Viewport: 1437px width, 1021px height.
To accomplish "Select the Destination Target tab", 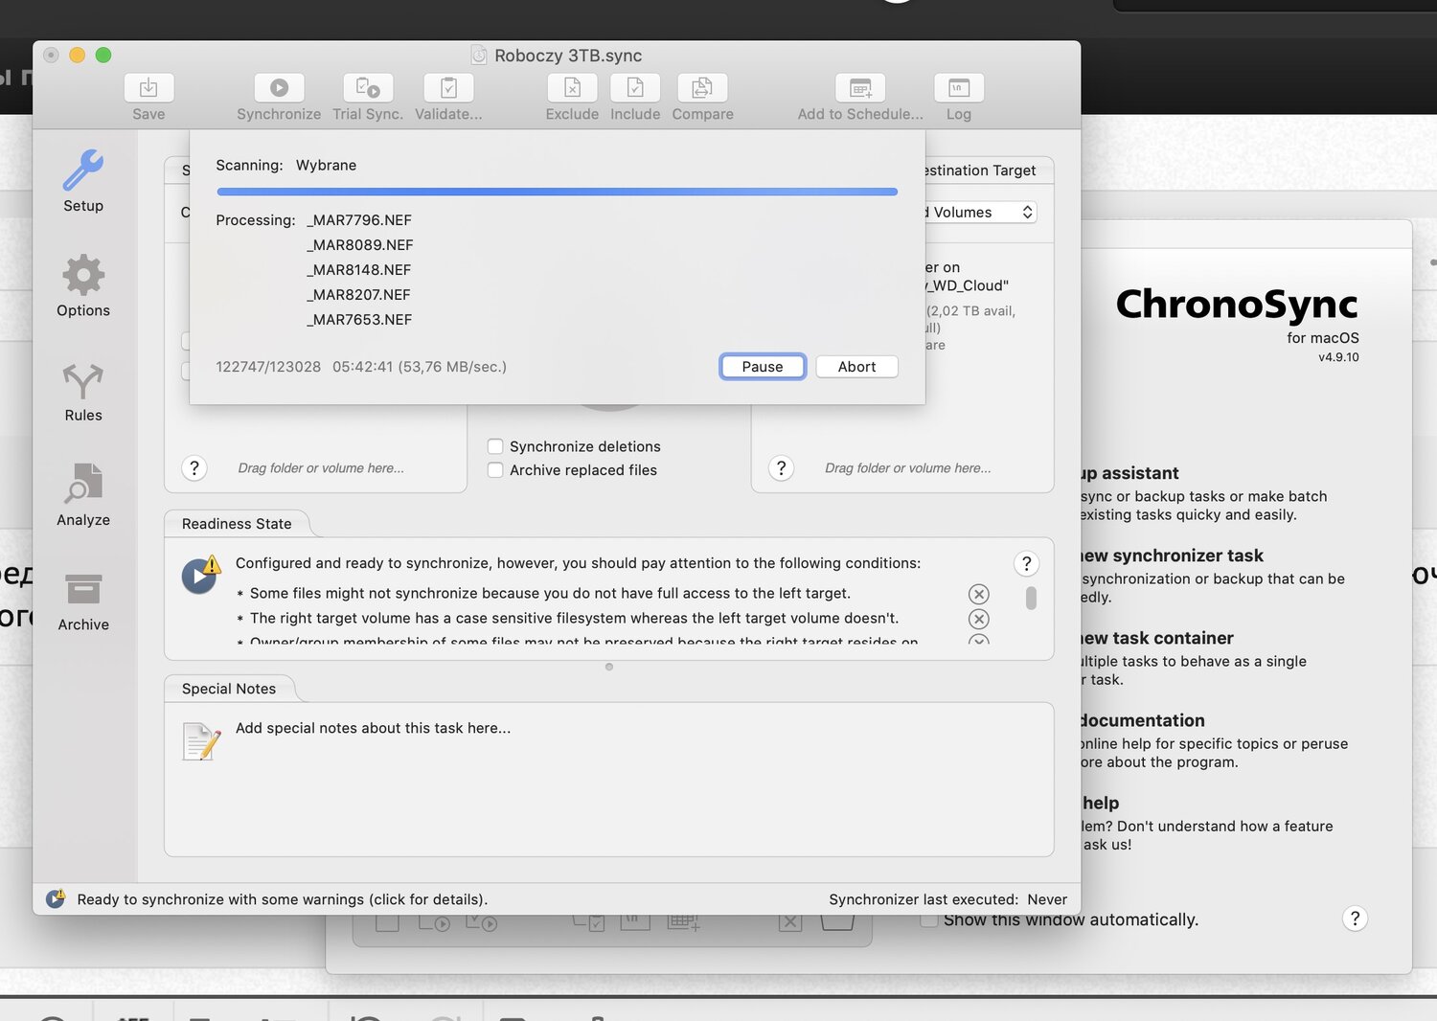I will (x=980, y=170).
